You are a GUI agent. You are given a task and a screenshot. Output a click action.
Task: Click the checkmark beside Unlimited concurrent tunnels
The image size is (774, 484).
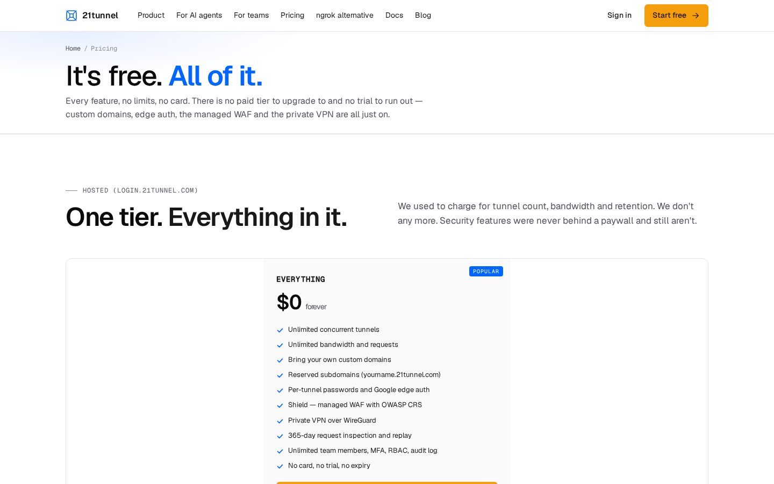[x=280, y=330]
